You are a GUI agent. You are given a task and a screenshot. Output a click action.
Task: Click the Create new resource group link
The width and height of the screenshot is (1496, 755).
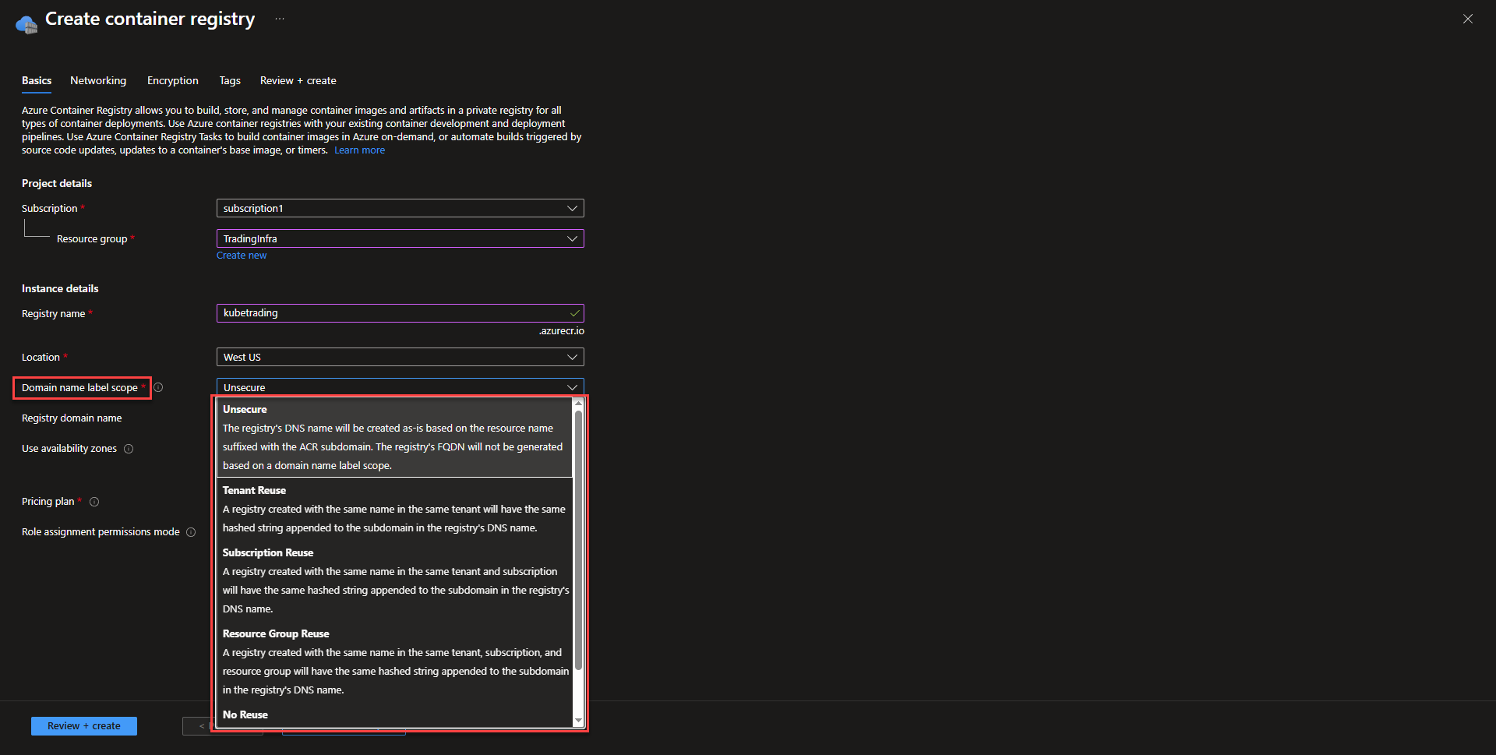(242, 256)
